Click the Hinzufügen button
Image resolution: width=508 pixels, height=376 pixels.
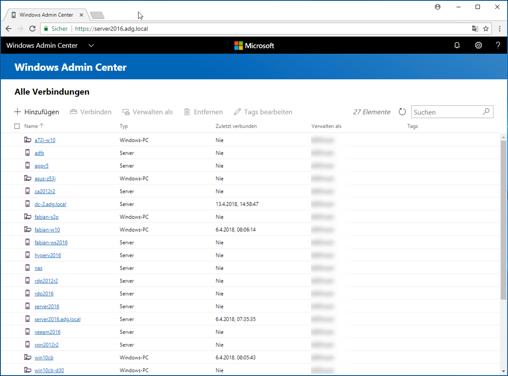click(37, 112)
